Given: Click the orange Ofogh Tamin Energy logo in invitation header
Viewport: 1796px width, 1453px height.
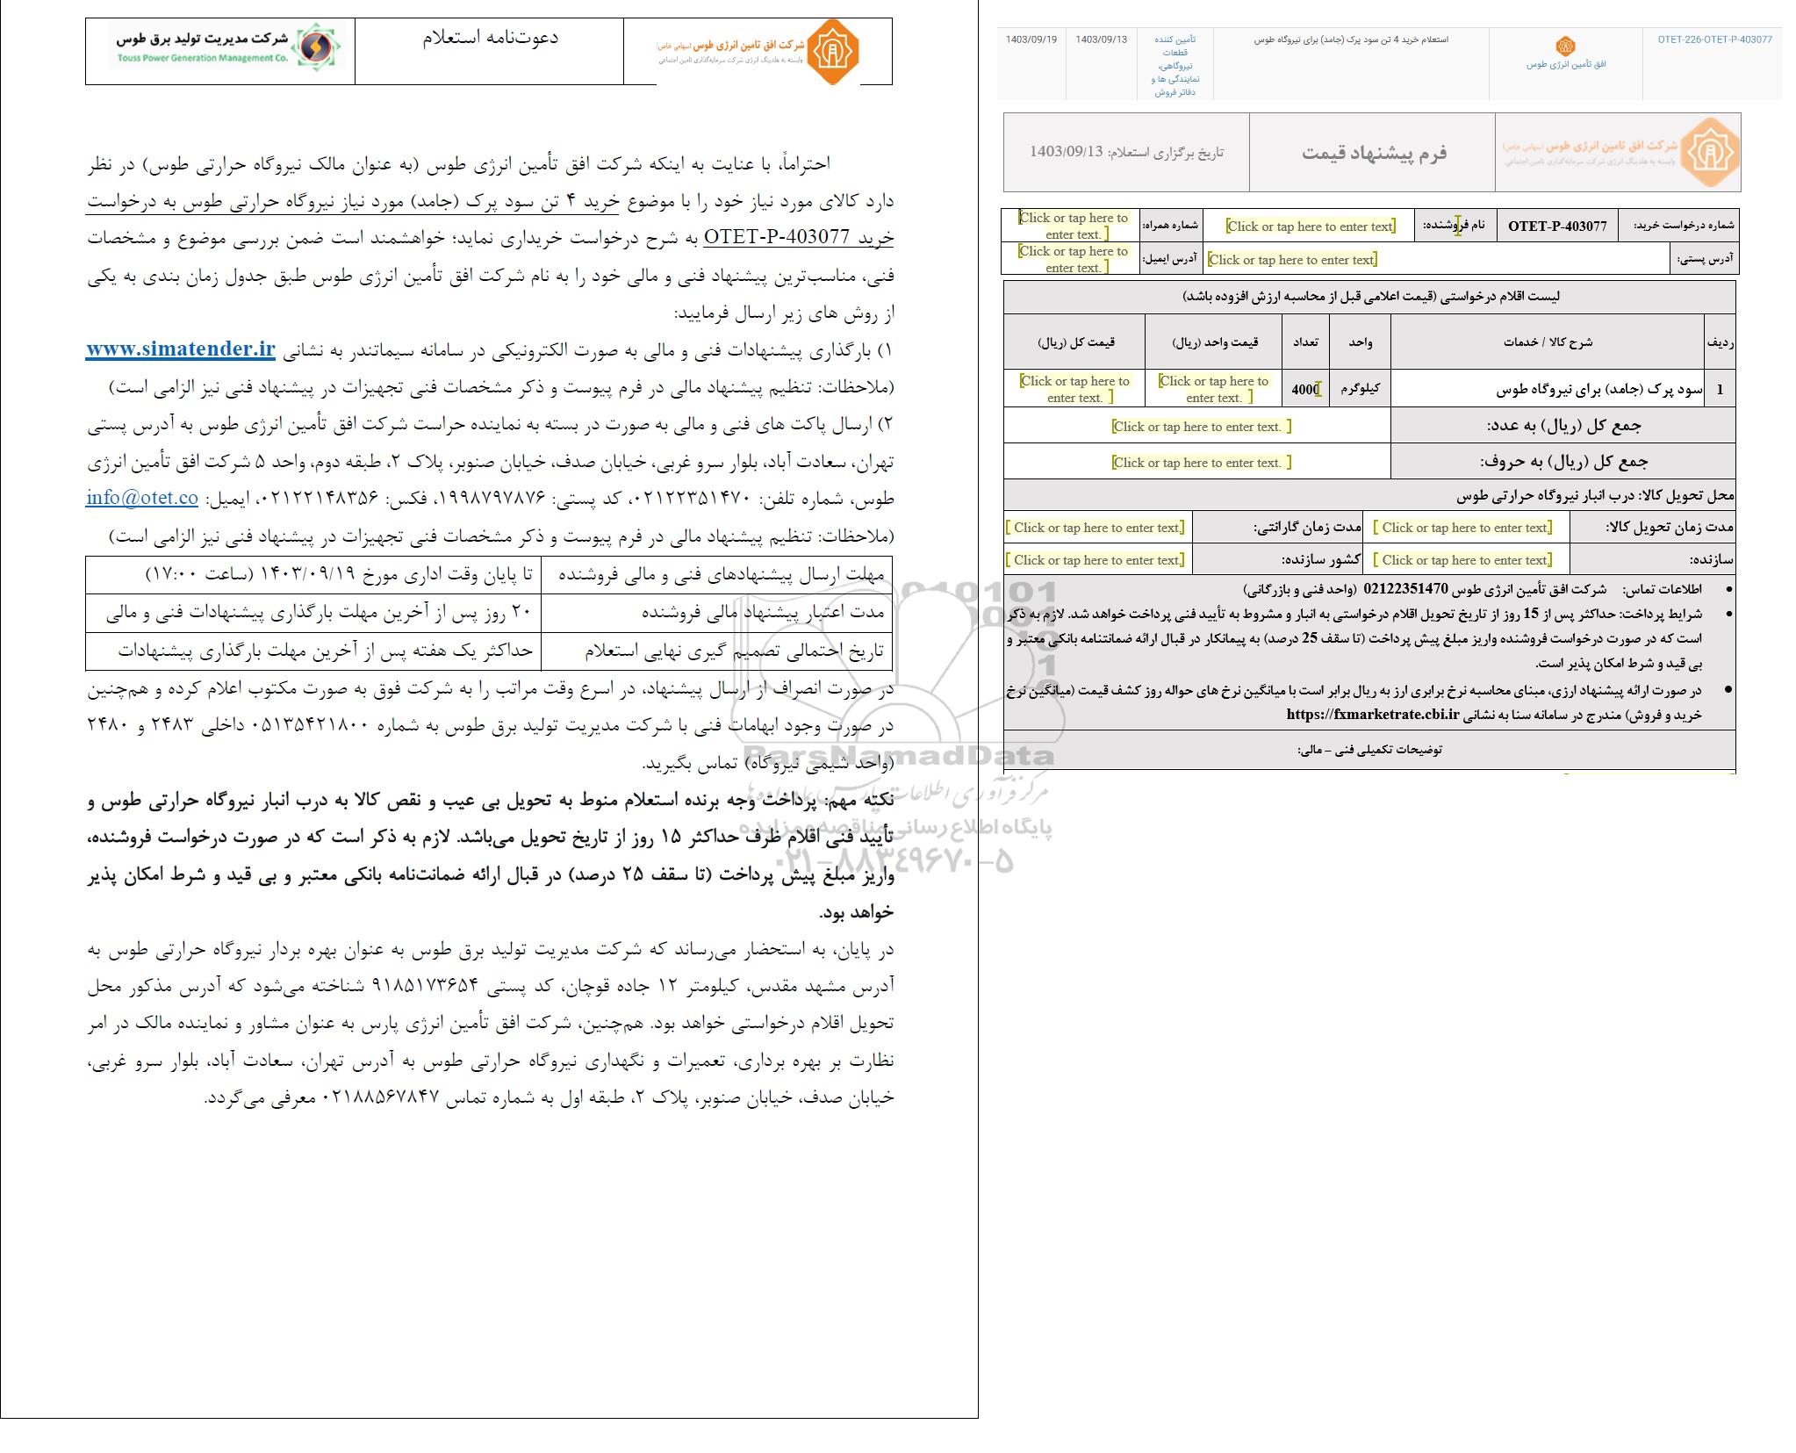Looking at the screenshot, I should click(x=832, y=52).
